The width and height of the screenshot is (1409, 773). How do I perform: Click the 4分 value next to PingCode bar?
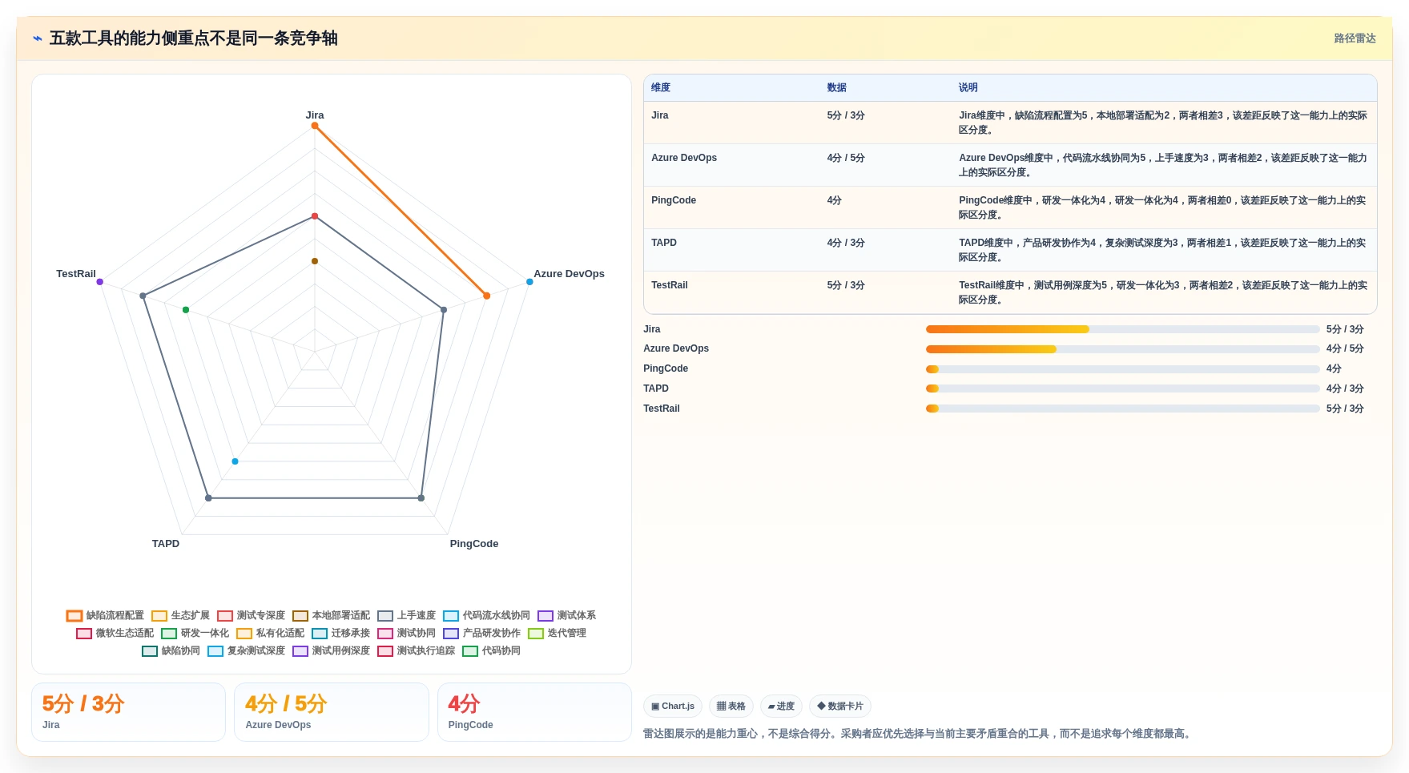[x=1334, y=368]
